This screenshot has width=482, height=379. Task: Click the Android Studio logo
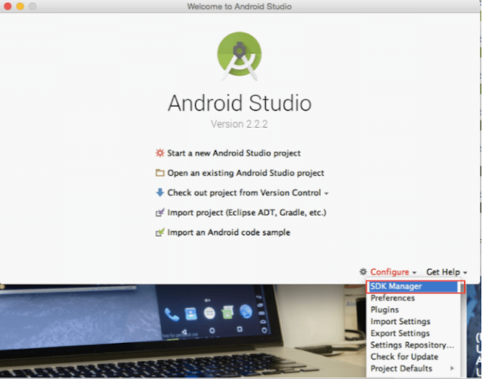[x=239, y=56]
